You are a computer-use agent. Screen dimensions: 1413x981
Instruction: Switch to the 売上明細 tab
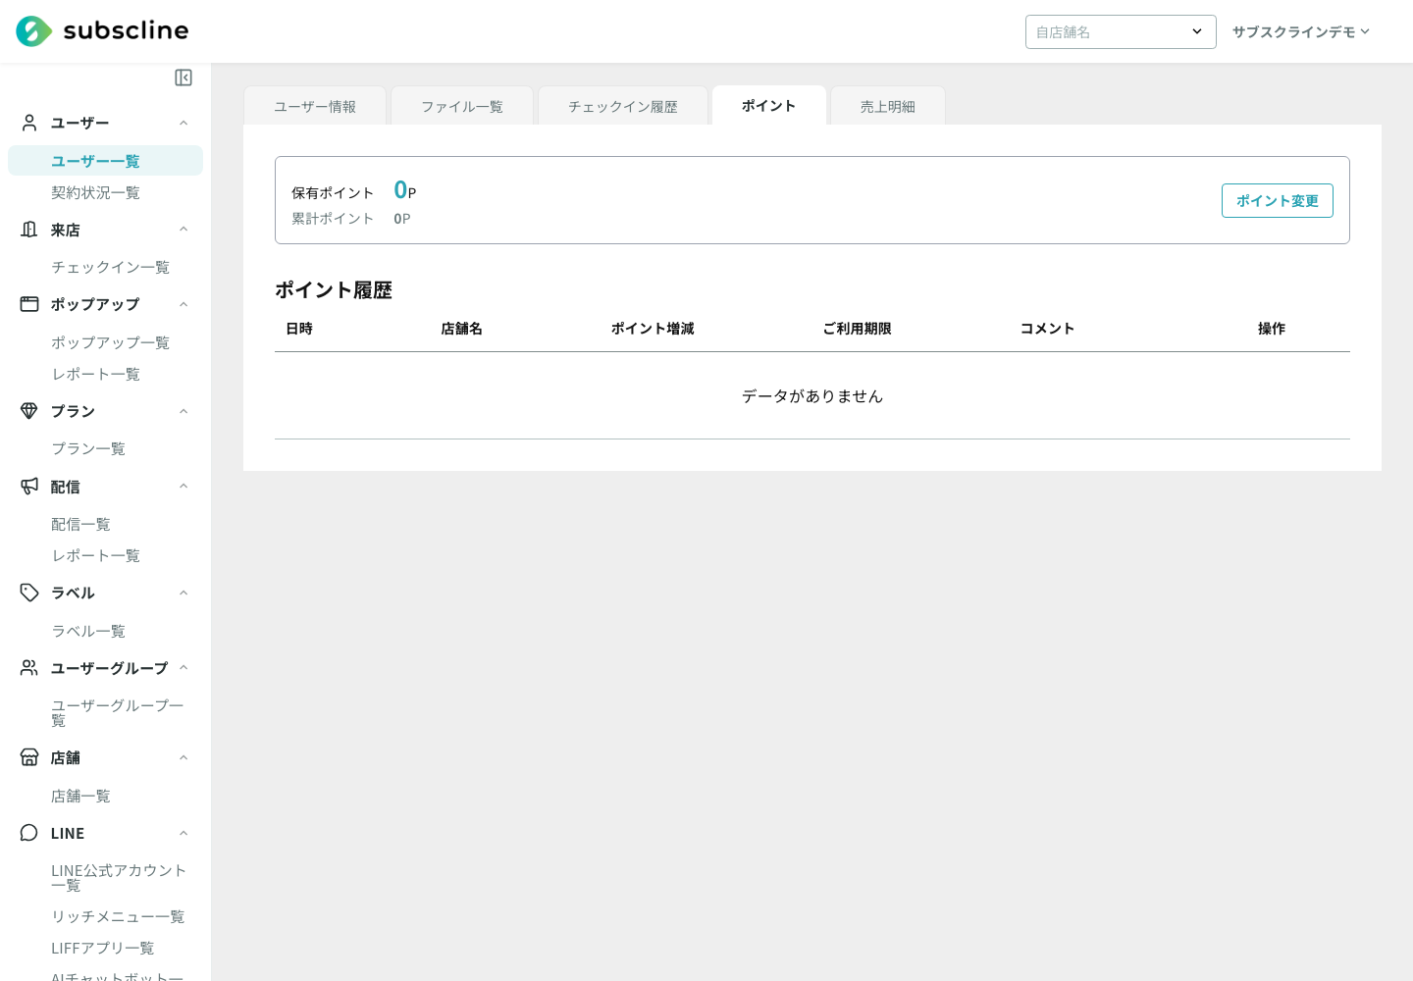pyautogui.click(x=888, y=106)
